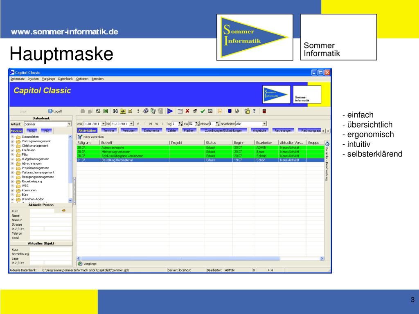Click the yellow document toolbar icon
The width and height of the screenshot is (419, 314).
[x=130, y=111]
